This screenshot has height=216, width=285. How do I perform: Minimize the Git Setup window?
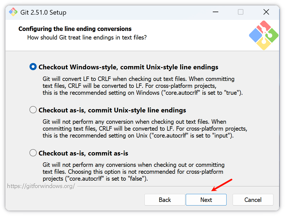tap(216, 12)
